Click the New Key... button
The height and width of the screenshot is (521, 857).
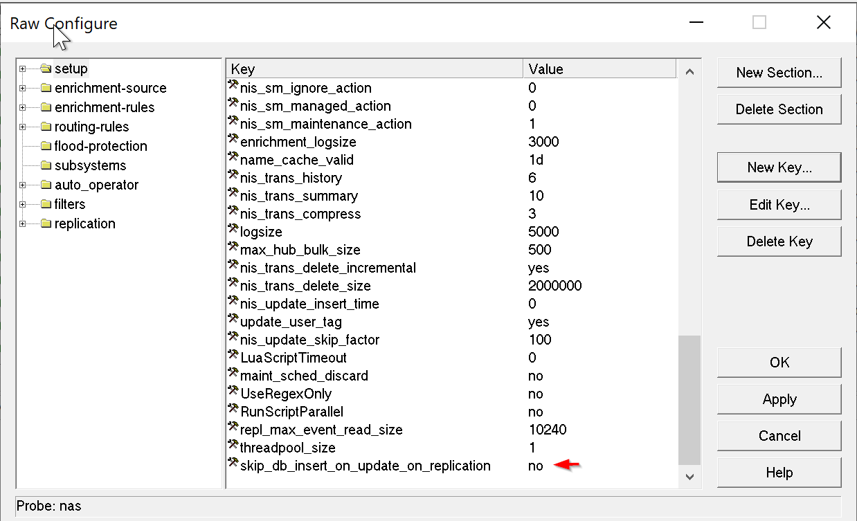coord(779,167)
